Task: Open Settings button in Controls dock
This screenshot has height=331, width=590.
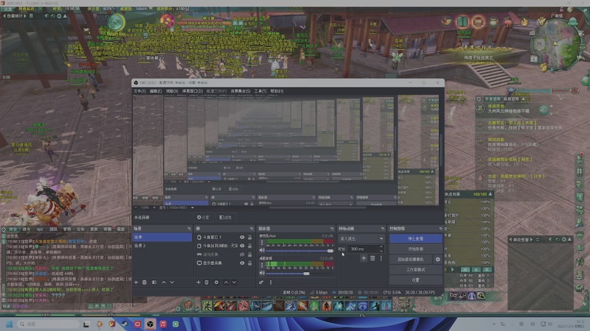Action: pyautogui.click(x=416, y=280)
